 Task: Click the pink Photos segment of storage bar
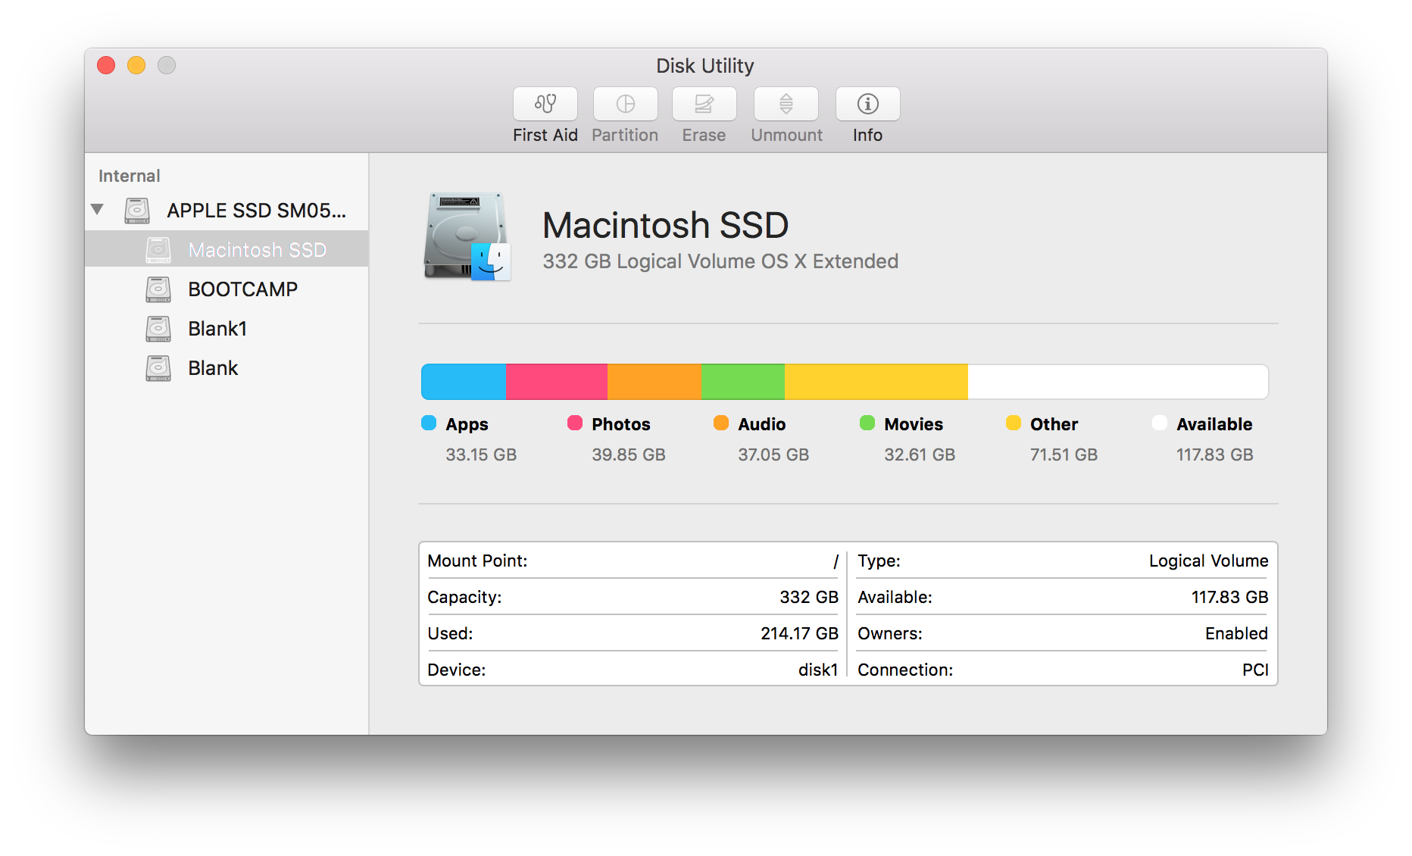pyautogui.click(x=557, y=382)
